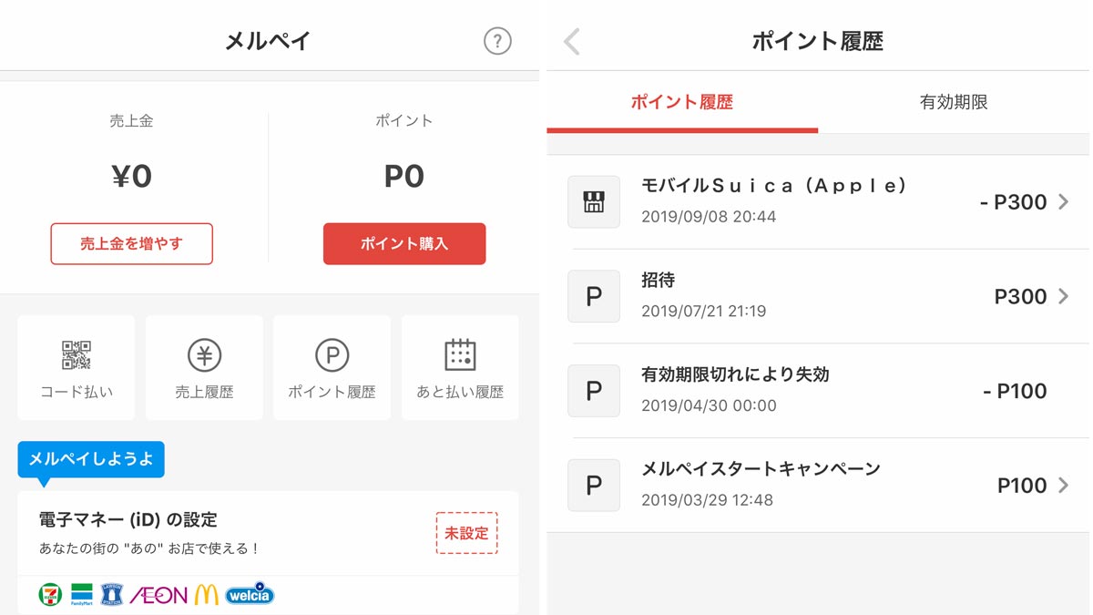1093x615 pixels.
Task: Expand メルペイスタートキャンペーン entry chevron
Action: 1063,486
